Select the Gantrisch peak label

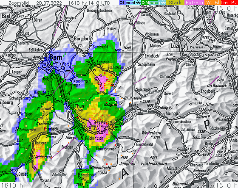click(x=44, y=124)
